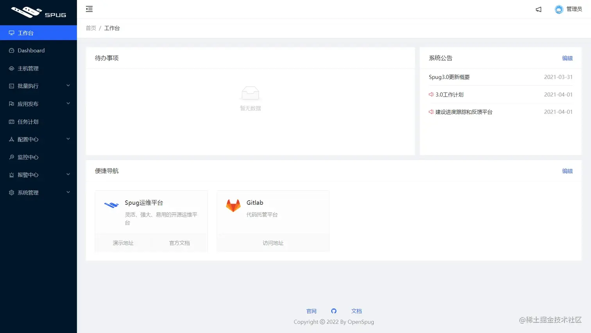Click the 监控中心 monitor icon
Screen dimensions: 591x333
[11, 157]
